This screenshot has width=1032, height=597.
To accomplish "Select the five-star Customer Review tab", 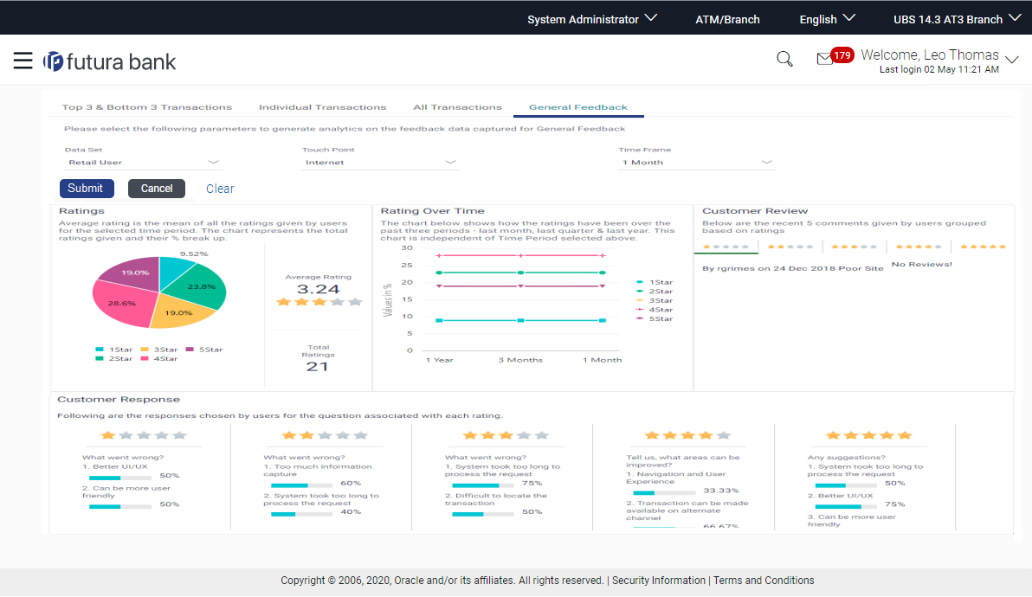I will click(983, 247).
